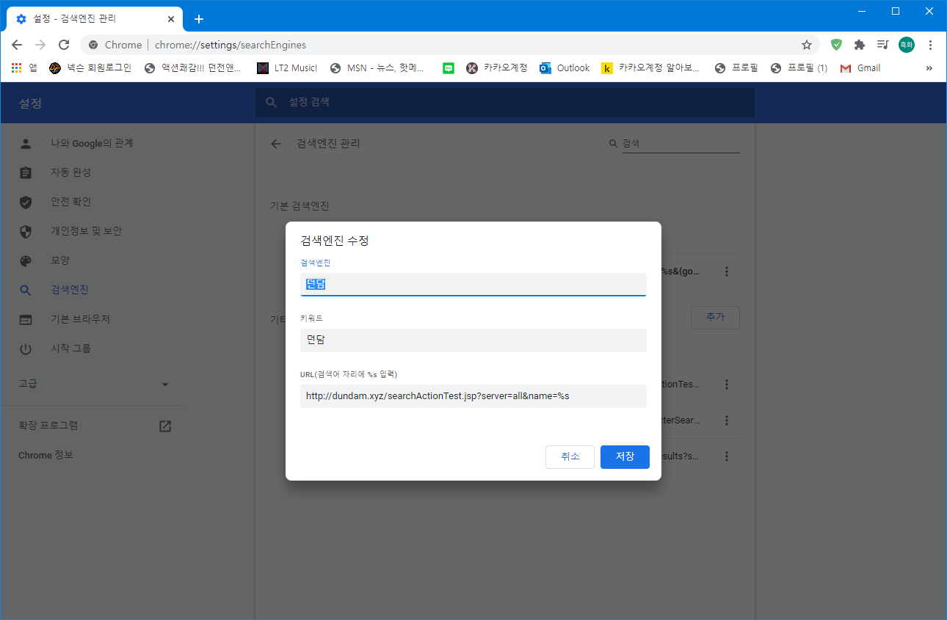This screenshot has width=947, height=620.
Task: Select 검색엔진 in settings sidebar
Action: pyautogui.click(x=70, y=290)
